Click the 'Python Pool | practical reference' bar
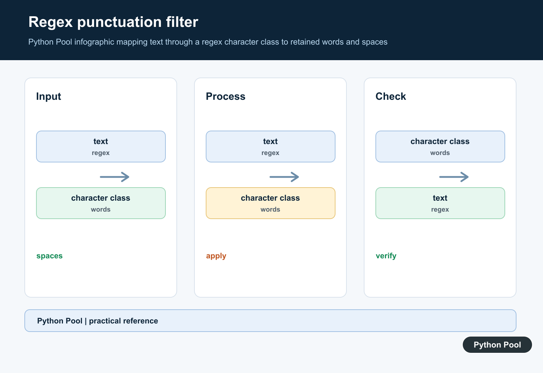Screen dimensions: 543x373 [270, 321]
